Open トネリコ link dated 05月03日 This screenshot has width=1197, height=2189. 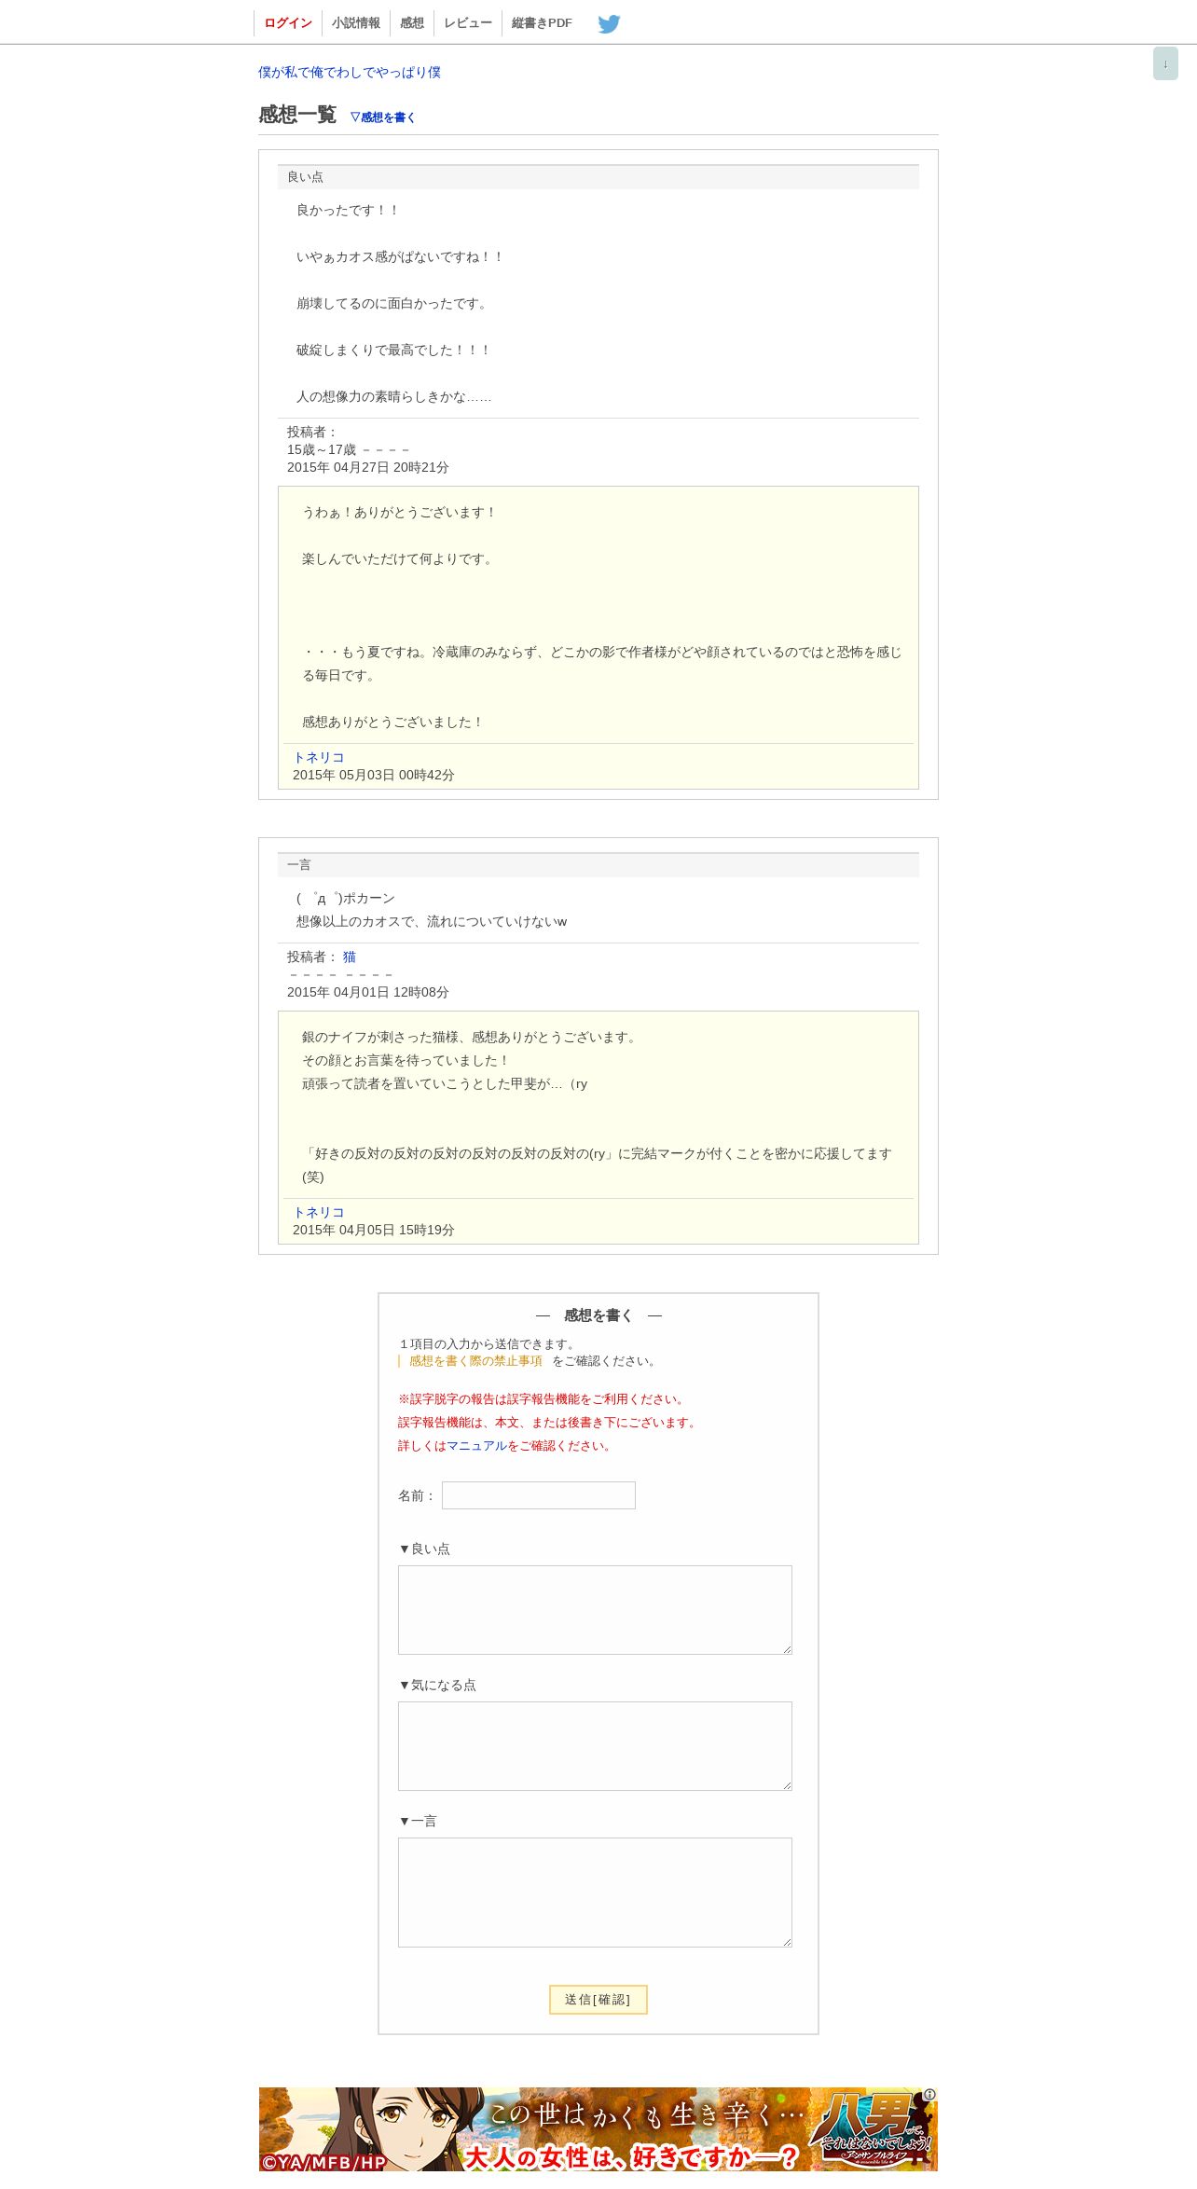pyautogui.click(x=319, y=757)
